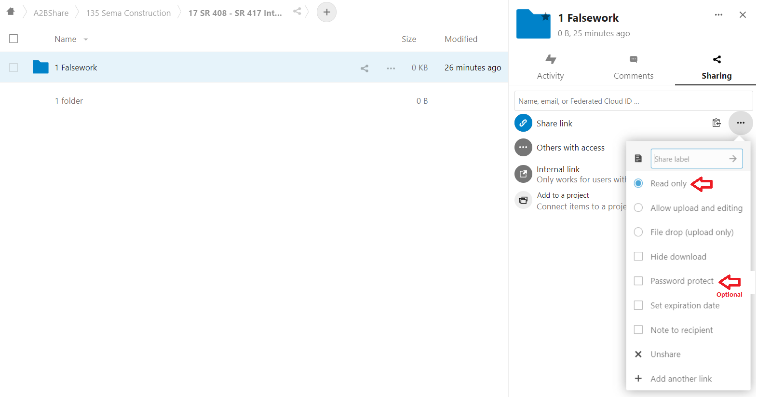
Task: Select Allow upload and editing option
Action: pos(638,208)
